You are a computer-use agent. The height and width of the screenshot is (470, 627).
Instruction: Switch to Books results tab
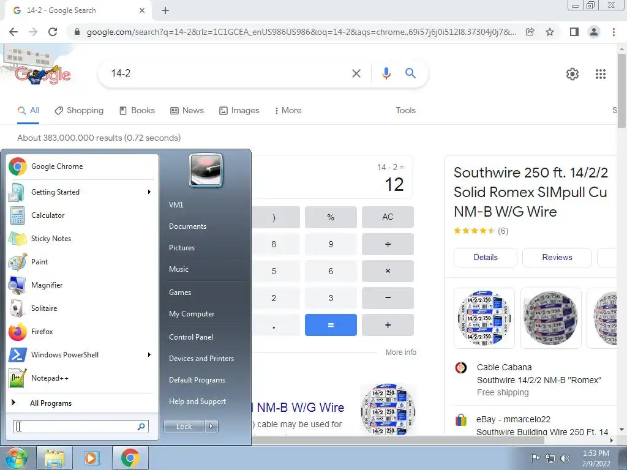(137, 111)
